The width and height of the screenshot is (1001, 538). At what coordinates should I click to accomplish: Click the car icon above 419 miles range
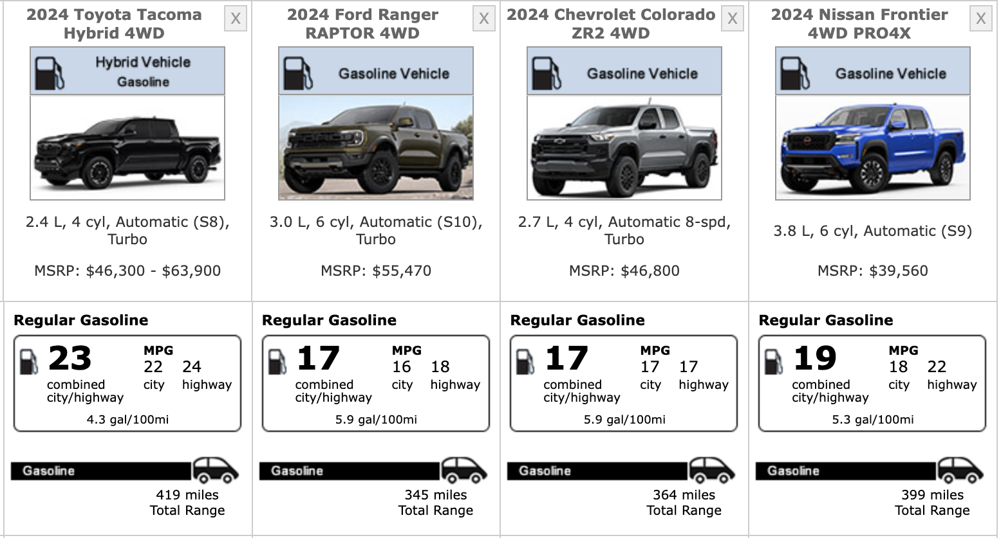pyautogui.click(x=216, y=471)
